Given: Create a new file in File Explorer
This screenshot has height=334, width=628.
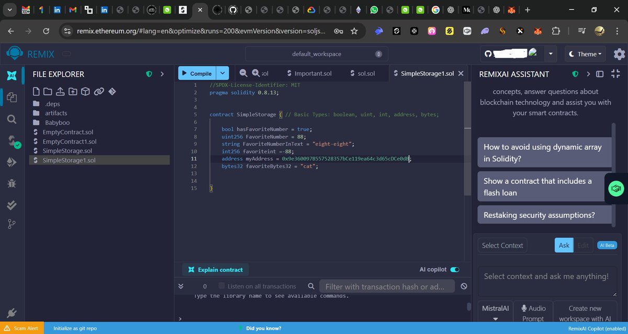Looking at the screenshot, I should coord(36,91).
